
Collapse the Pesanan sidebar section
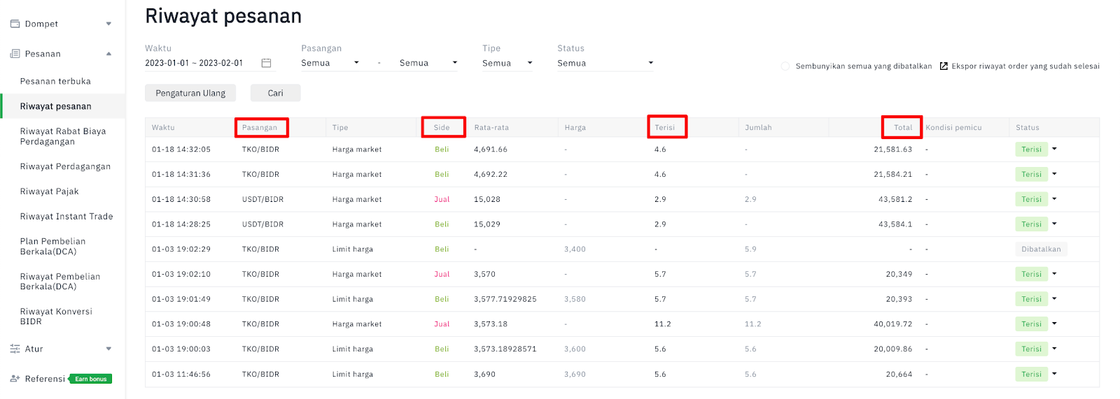(x=108, y=54)
